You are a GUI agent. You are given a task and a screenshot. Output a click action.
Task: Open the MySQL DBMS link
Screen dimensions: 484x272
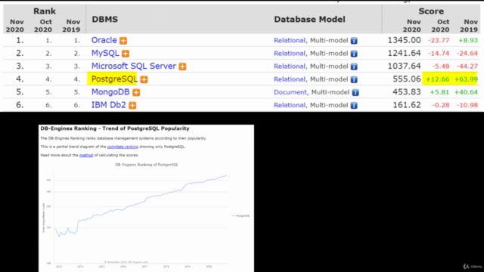(x=105, y=53)
